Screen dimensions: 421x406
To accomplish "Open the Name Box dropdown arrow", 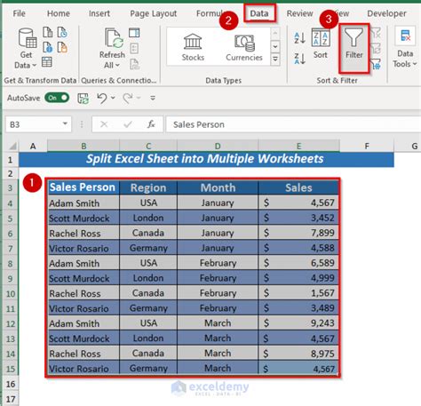I will 65,124.
